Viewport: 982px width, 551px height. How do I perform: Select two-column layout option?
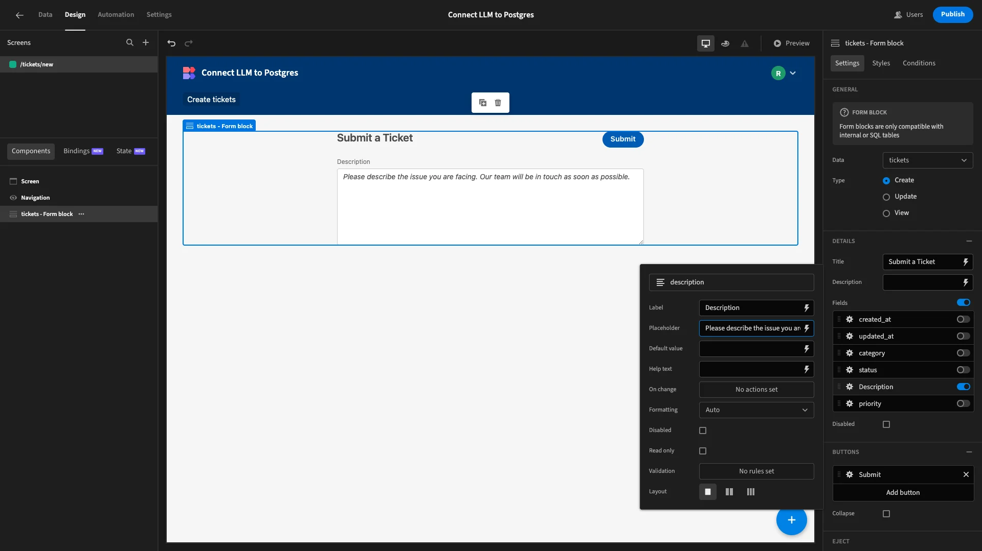pyautogui.click(x=729, y=492)
